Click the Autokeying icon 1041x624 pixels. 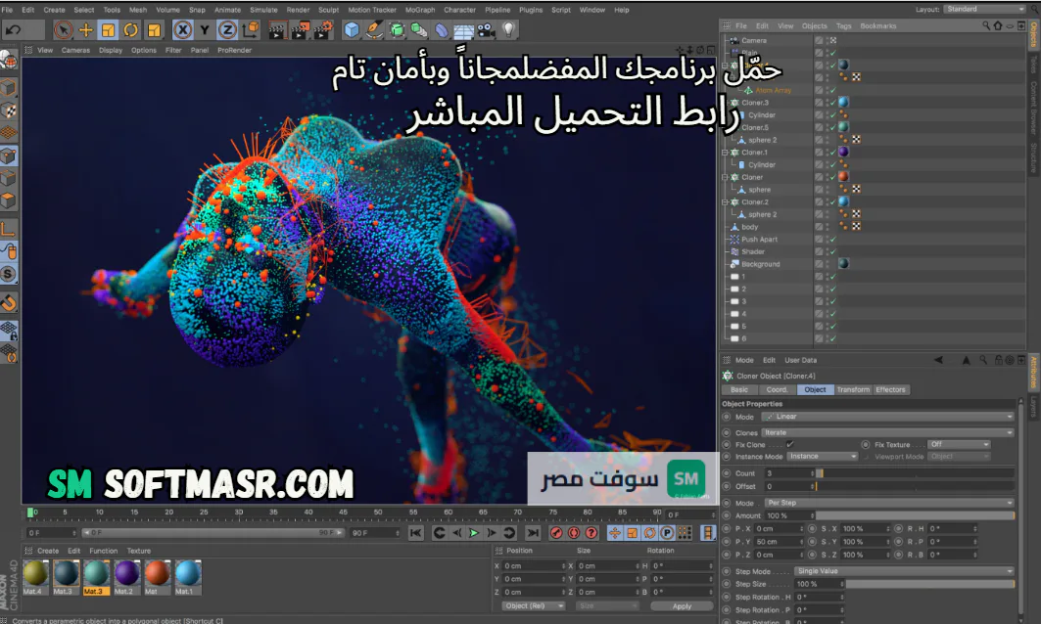574,532
